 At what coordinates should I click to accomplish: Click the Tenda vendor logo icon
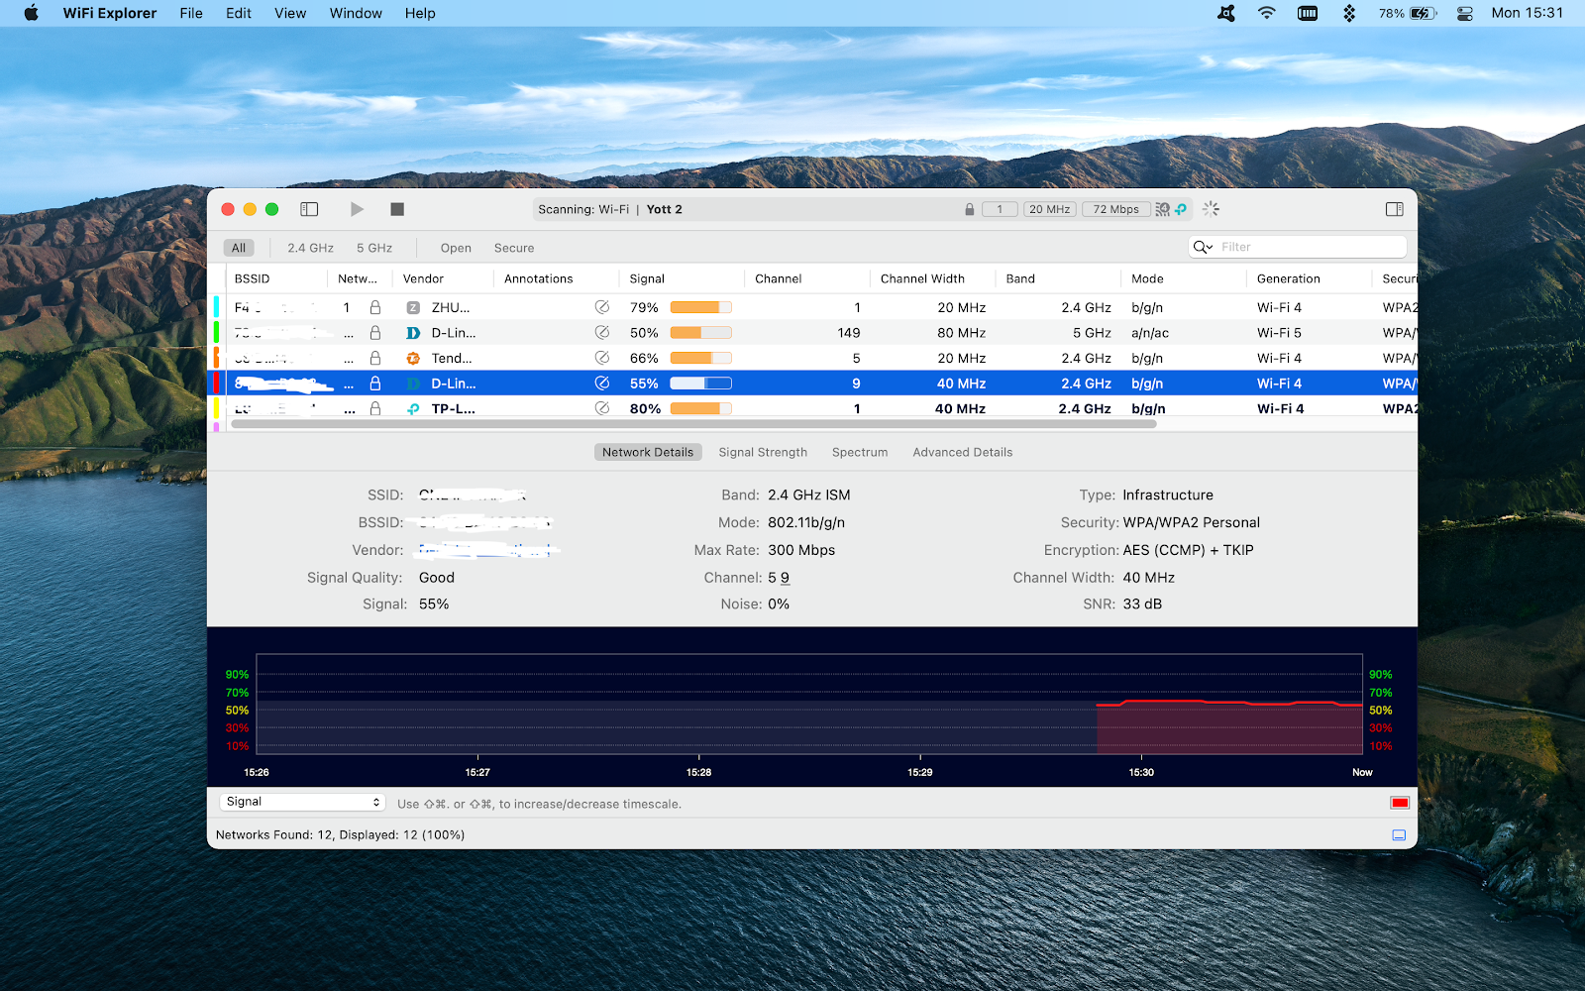413,359
